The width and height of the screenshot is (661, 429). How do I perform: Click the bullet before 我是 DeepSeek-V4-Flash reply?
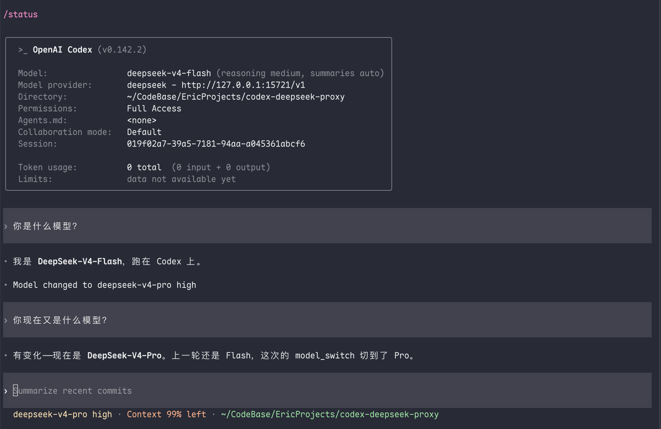(x=6, y=261)
